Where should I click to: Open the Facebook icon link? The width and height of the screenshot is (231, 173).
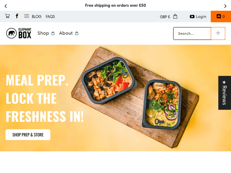click(17, 16)
